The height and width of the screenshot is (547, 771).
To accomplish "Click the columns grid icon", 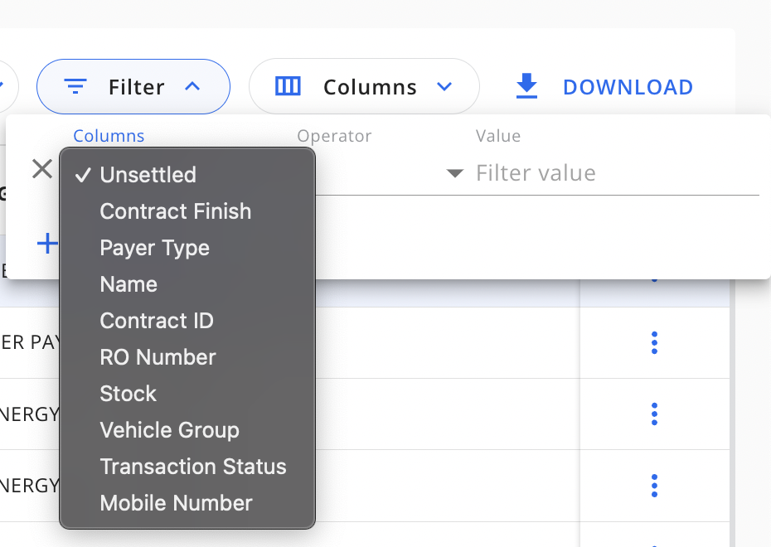I will click(x=288, y=86).
